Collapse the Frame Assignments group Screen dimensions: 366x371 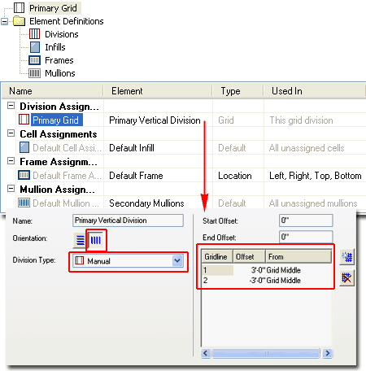point(11,161)
